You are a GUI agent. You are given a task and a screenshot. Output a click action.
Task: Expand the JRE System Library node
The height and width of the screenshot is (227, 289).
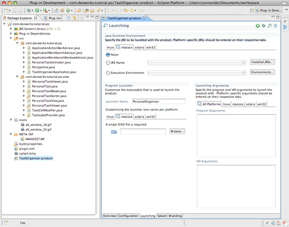[x=11, y=29]
